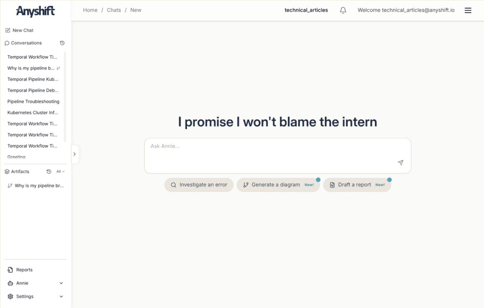Click the Annie robot icon
The width and height of the screenshot is (484, 308).
click(9, 283)
